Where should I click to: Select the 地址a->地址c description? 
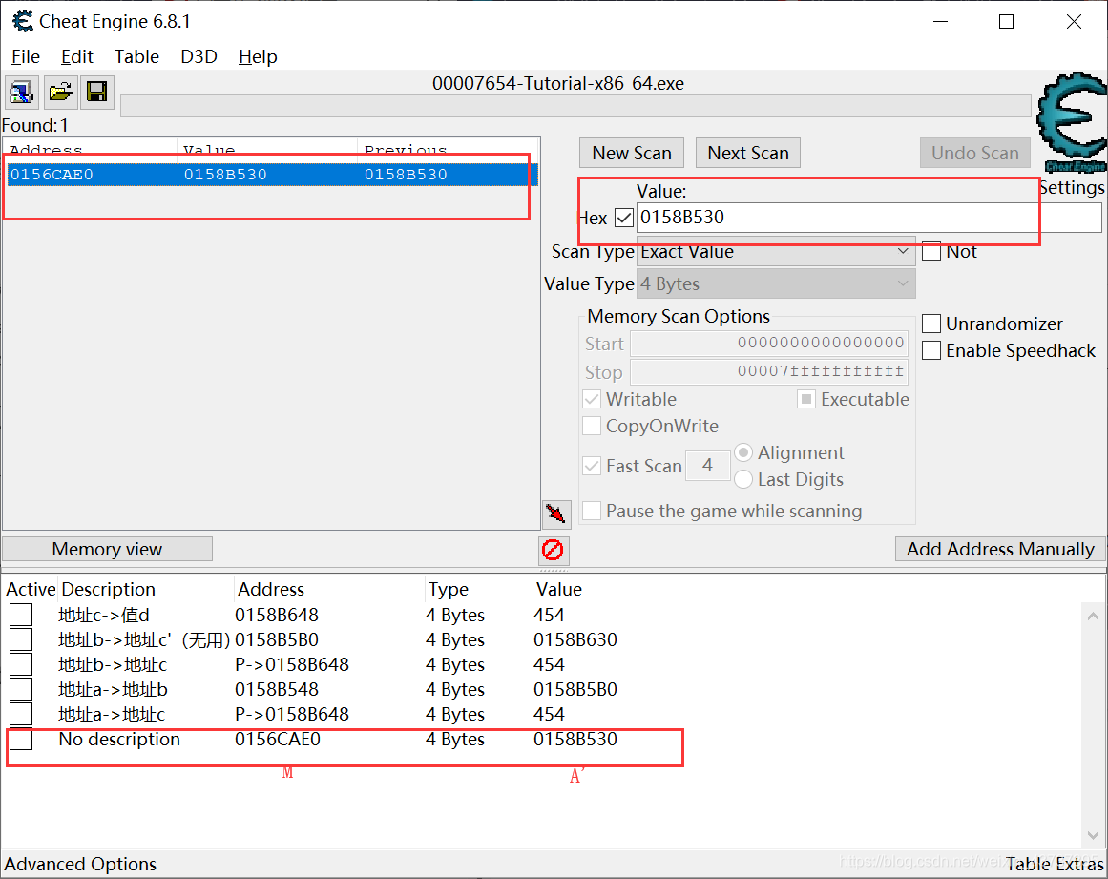pos(112,714)
